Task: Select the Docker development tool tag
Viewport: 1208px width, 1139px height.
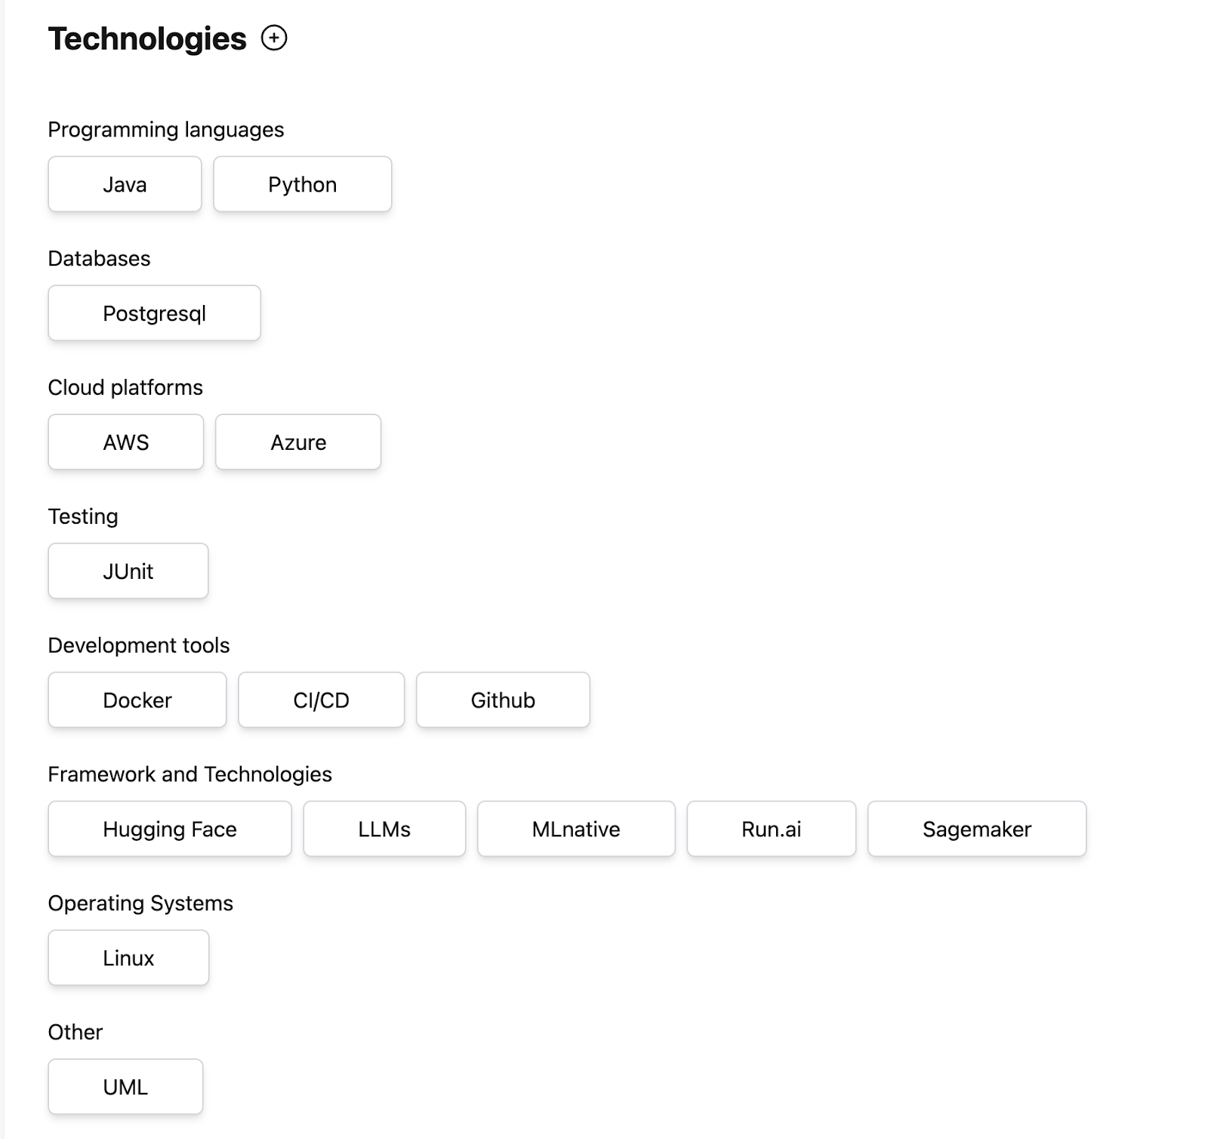Action: [137, 700]
